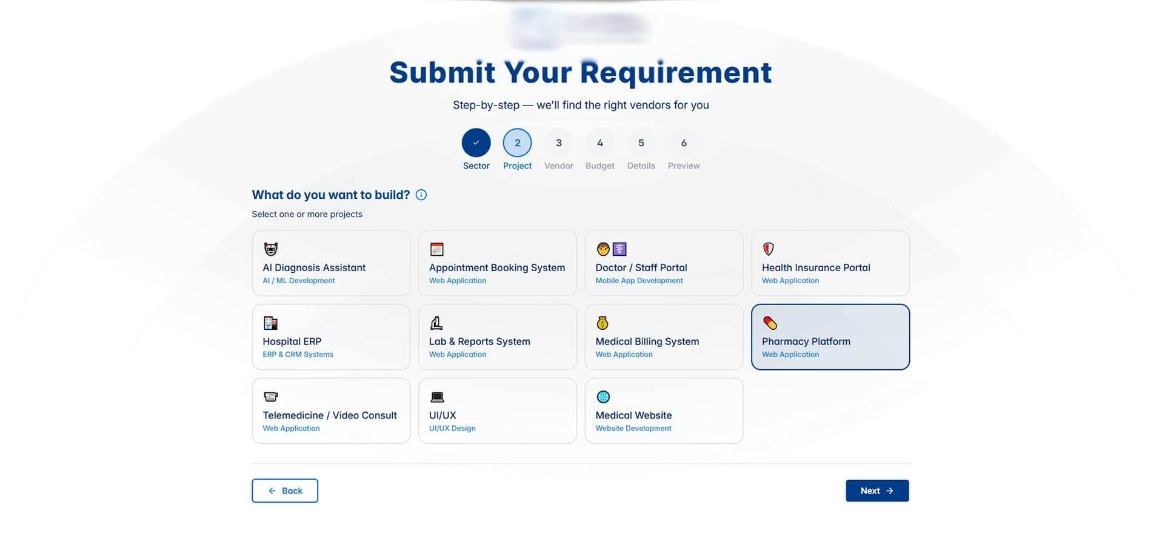1162x556 pixels.
Task: Select the AI Diagnosis Assistant title
Action: click(314, 267)
